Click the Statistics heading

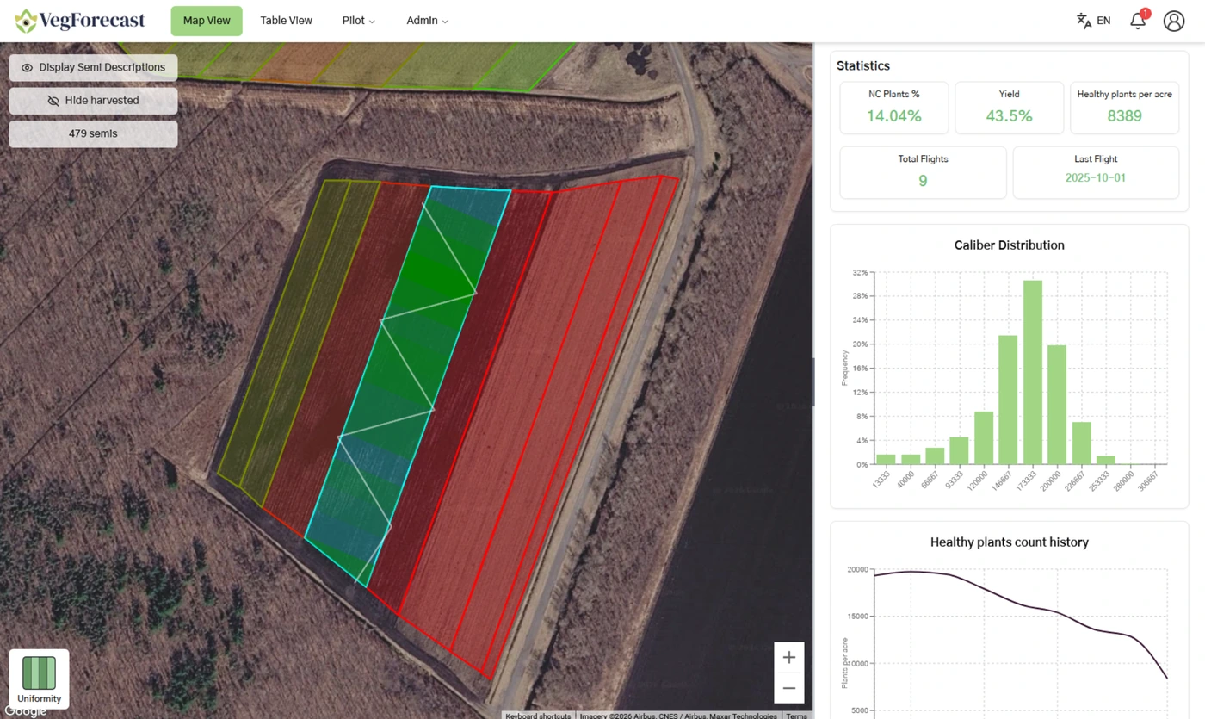pos(862,65)
